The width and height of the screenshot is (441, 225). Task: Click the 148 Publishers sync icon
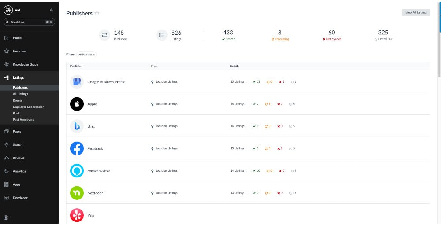point(105,35)
